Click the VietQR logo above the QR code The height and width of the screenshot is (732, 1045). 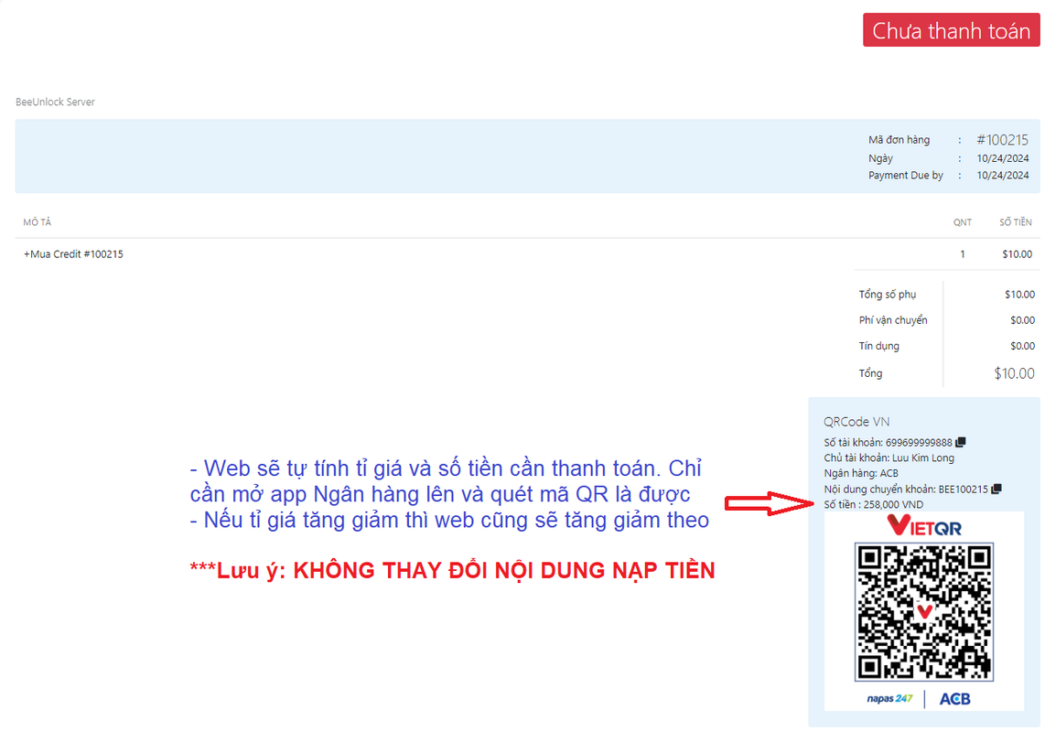(x=923, y=526)
